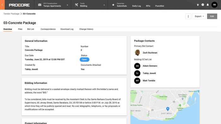Click the Tender Package breadcrumb

tap(11, 14)
